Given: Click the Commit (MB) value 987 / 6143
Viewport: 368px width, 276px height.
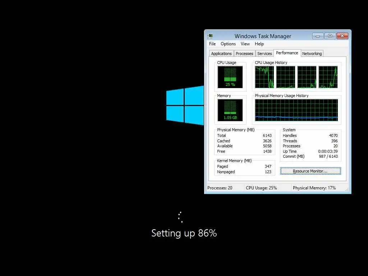Looking at the screenshot, I should (x=328, y=157).
